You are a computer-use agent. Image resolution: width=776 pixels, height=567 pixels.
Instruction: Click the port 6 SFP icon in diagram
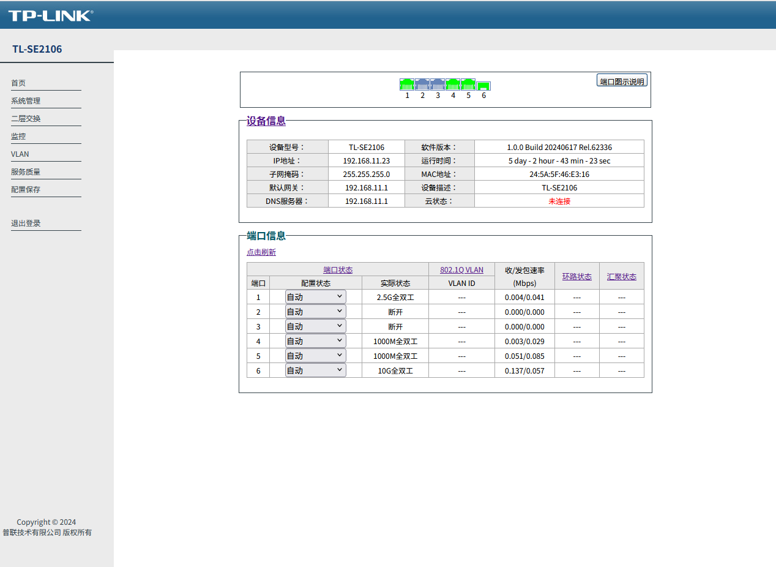click(483, 86)
